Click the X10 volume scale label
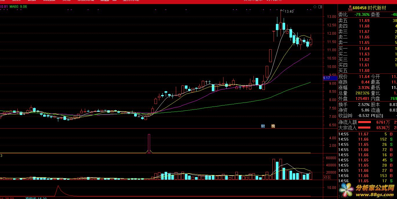The height and width of the screenshot is (199, 397). 327,177
